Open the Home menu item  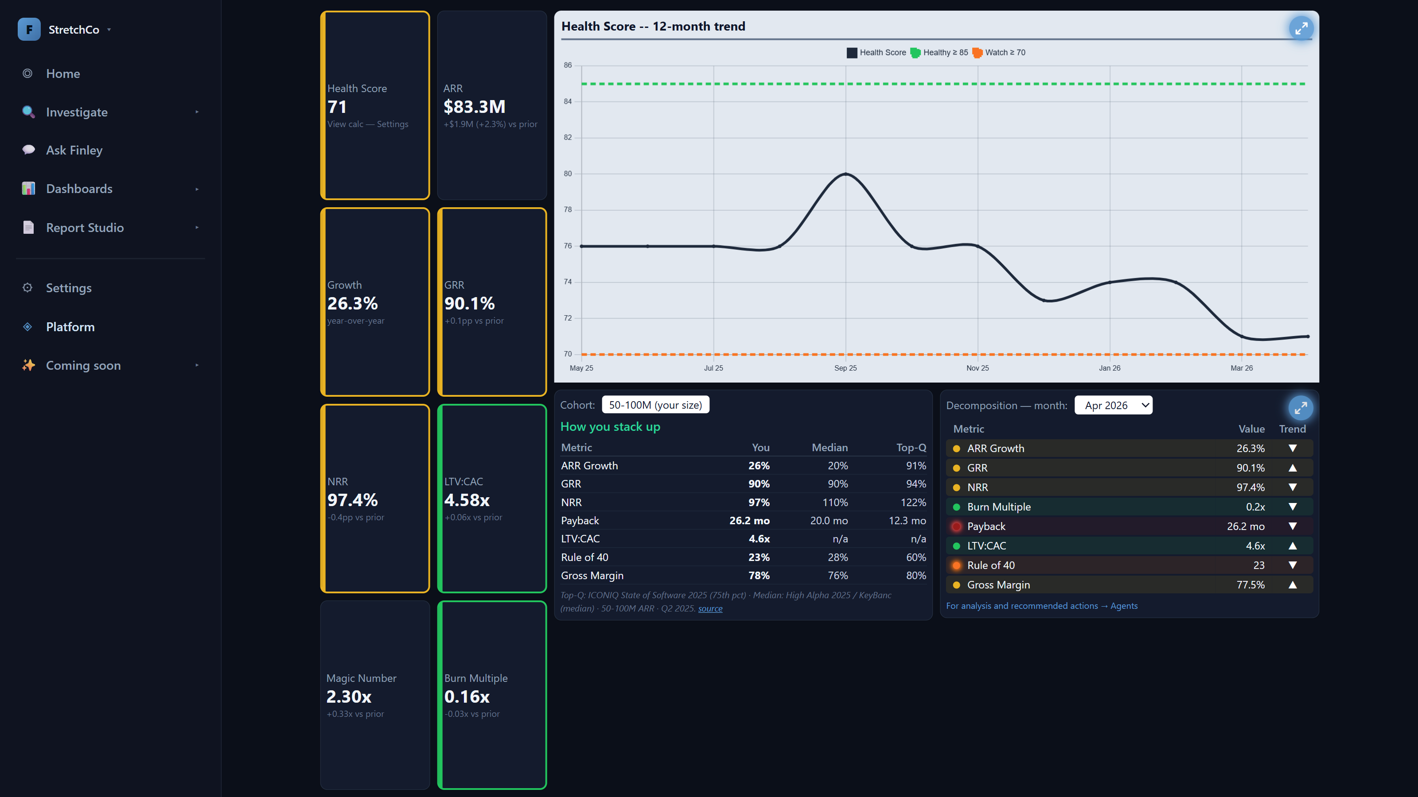pos(63,74)
